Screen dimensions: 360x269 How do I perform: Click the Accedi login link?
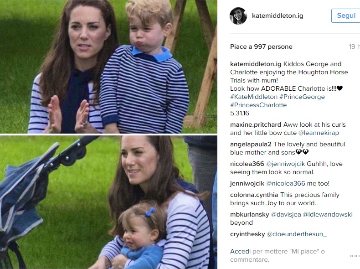240,251
